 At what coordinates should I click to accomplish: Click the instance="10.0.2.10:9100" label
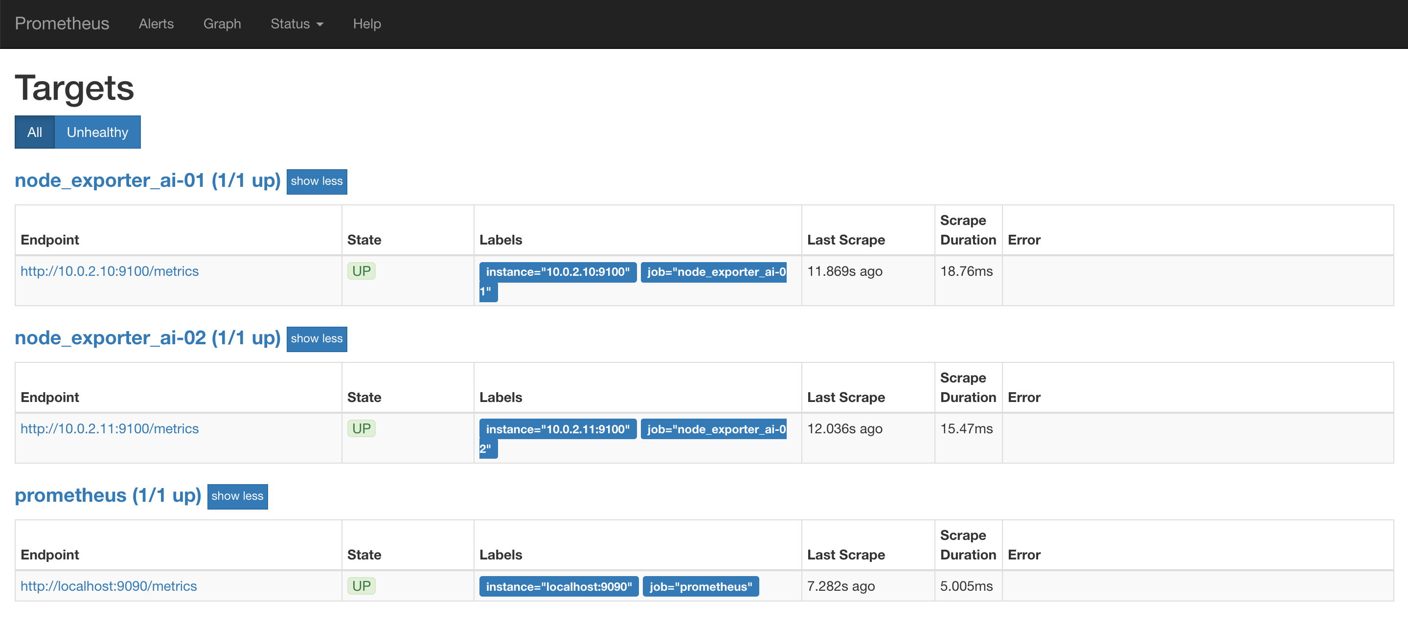[558, 271]
